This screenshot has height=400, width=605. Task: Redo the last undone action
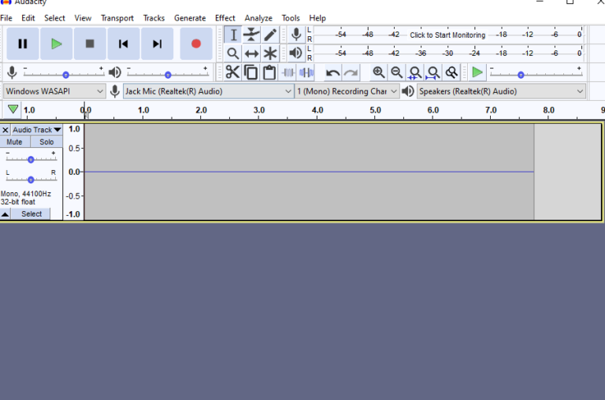pyautogui.click(x=351, y=72)
